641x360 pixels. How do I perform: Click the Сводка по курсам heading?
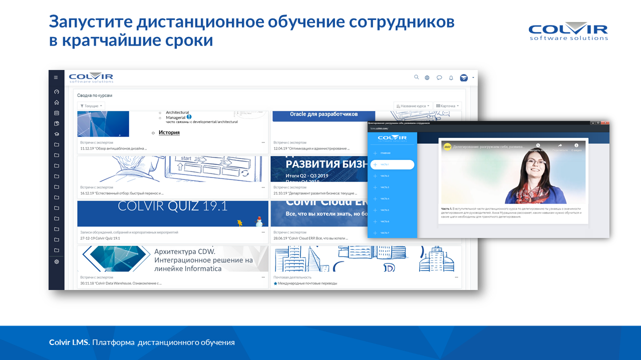(x=95, y=95)
